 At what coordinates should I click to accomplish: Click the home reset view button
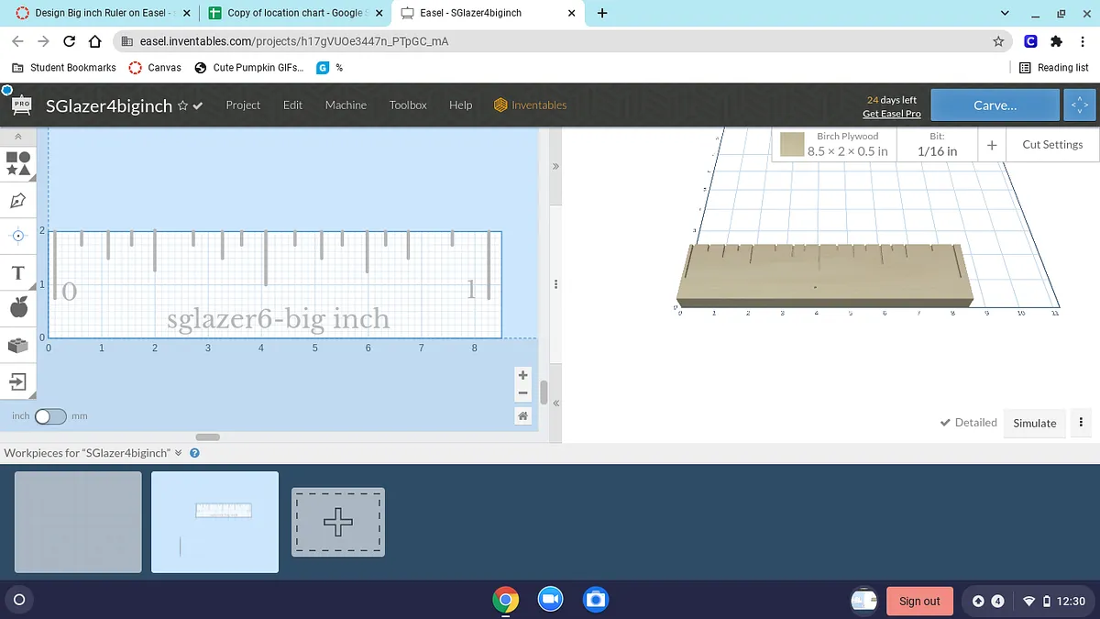point(522,416)
